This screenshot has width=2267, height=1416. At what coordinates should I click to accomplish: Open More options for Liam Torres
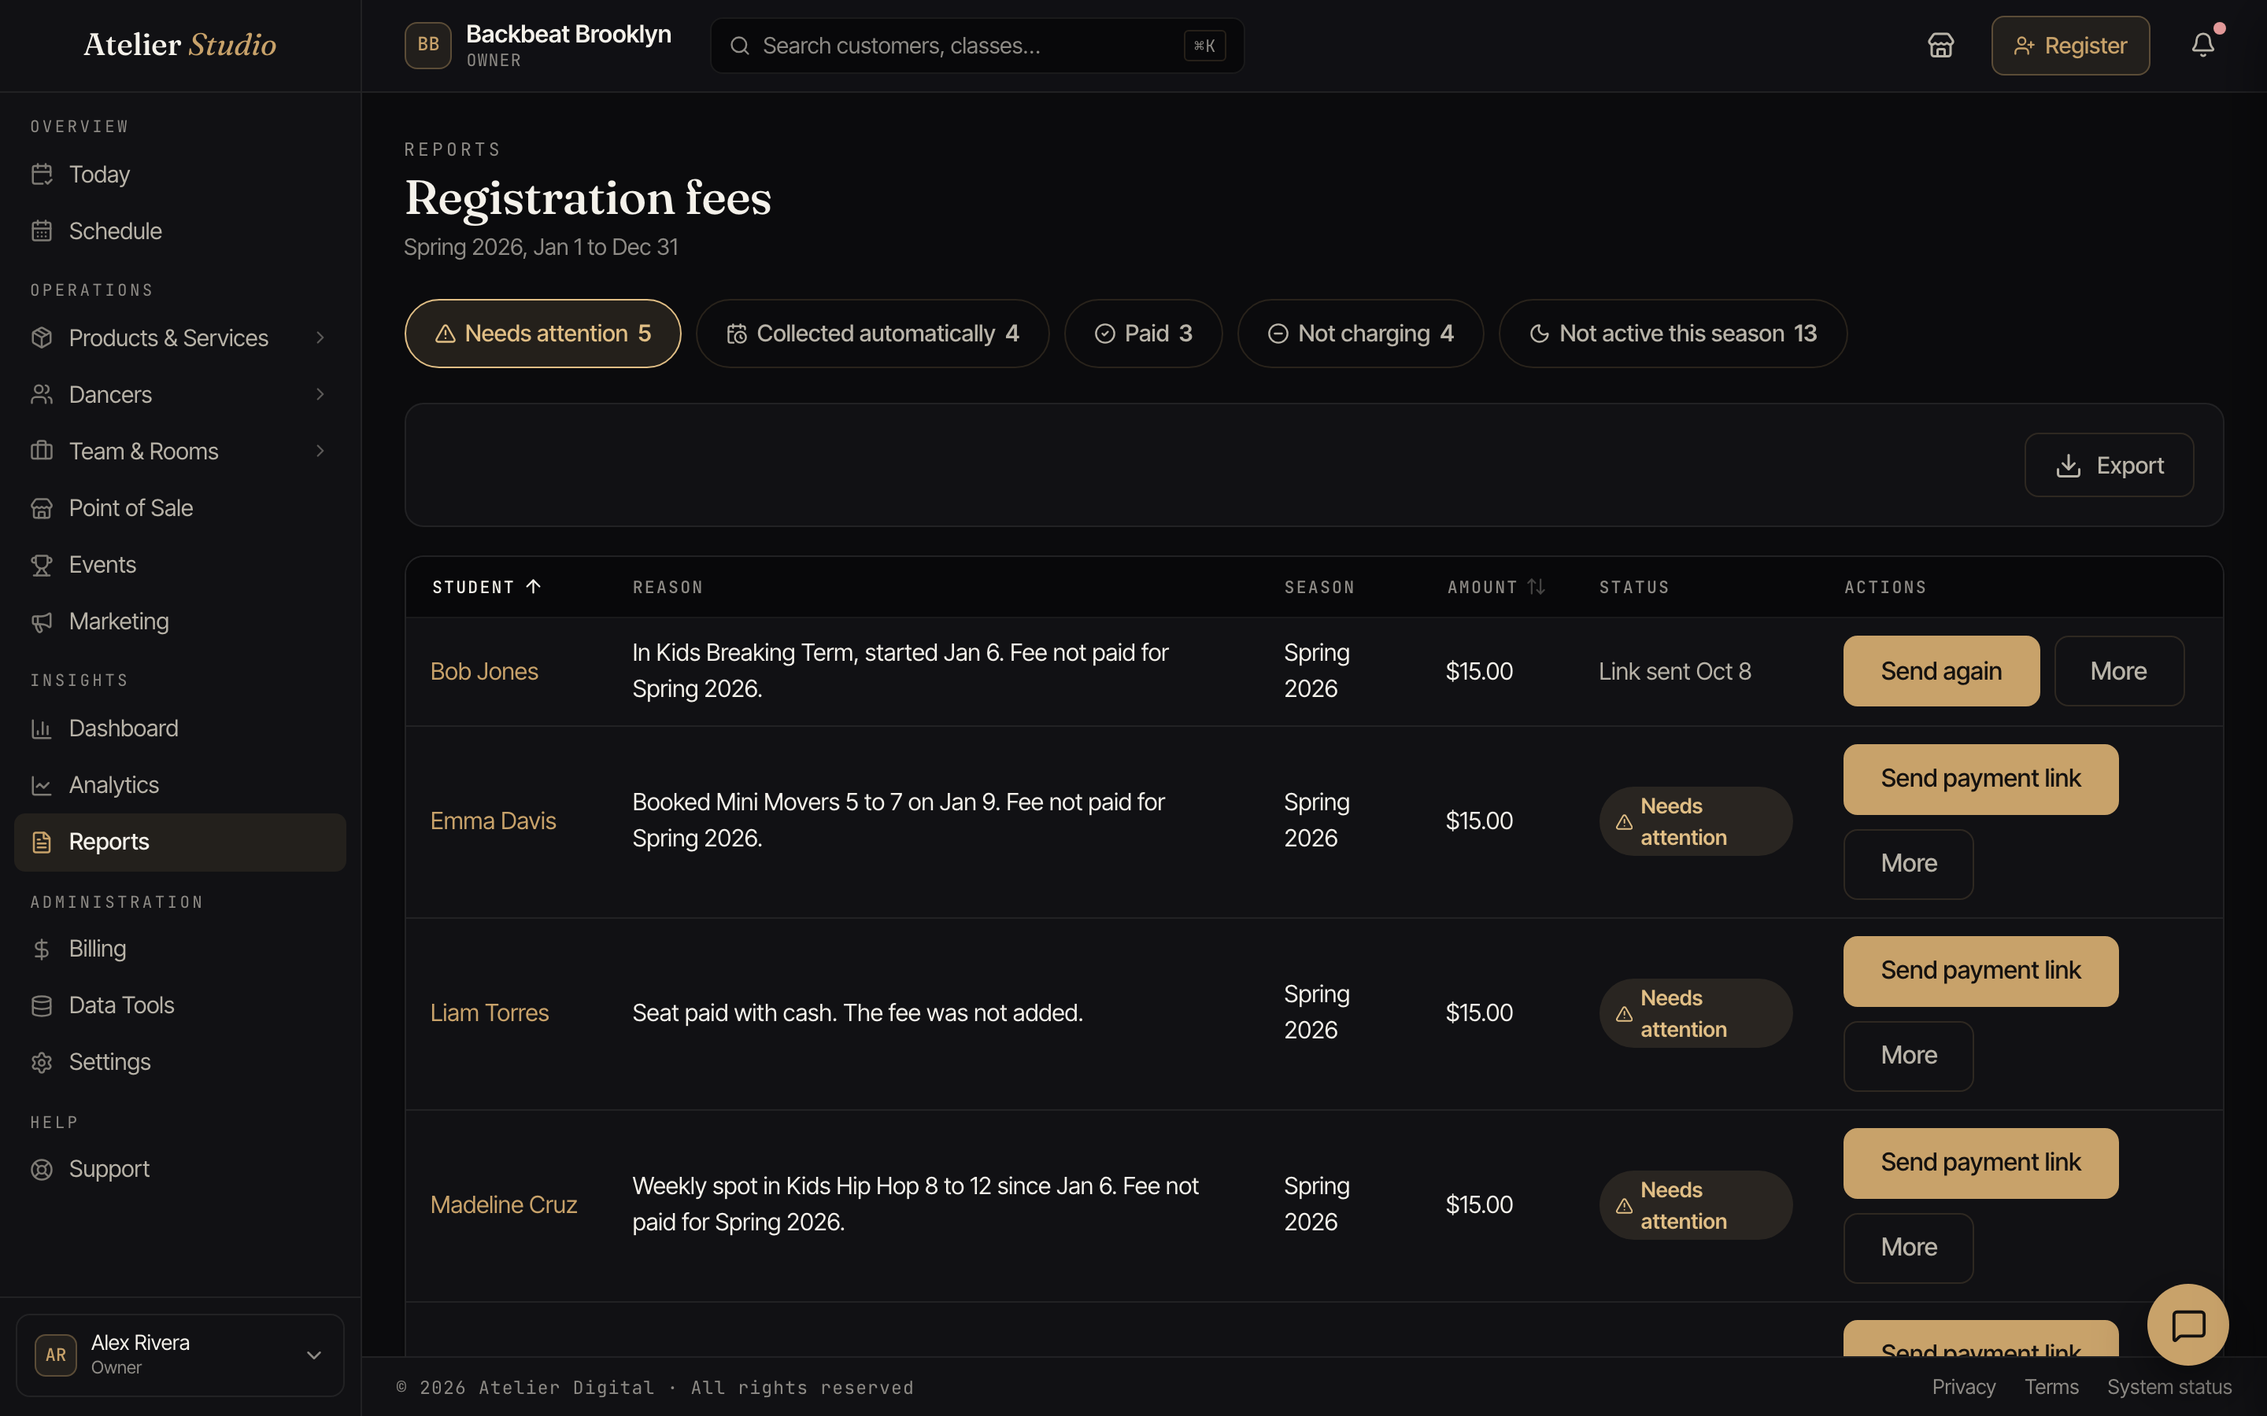coord(1908,1056)
